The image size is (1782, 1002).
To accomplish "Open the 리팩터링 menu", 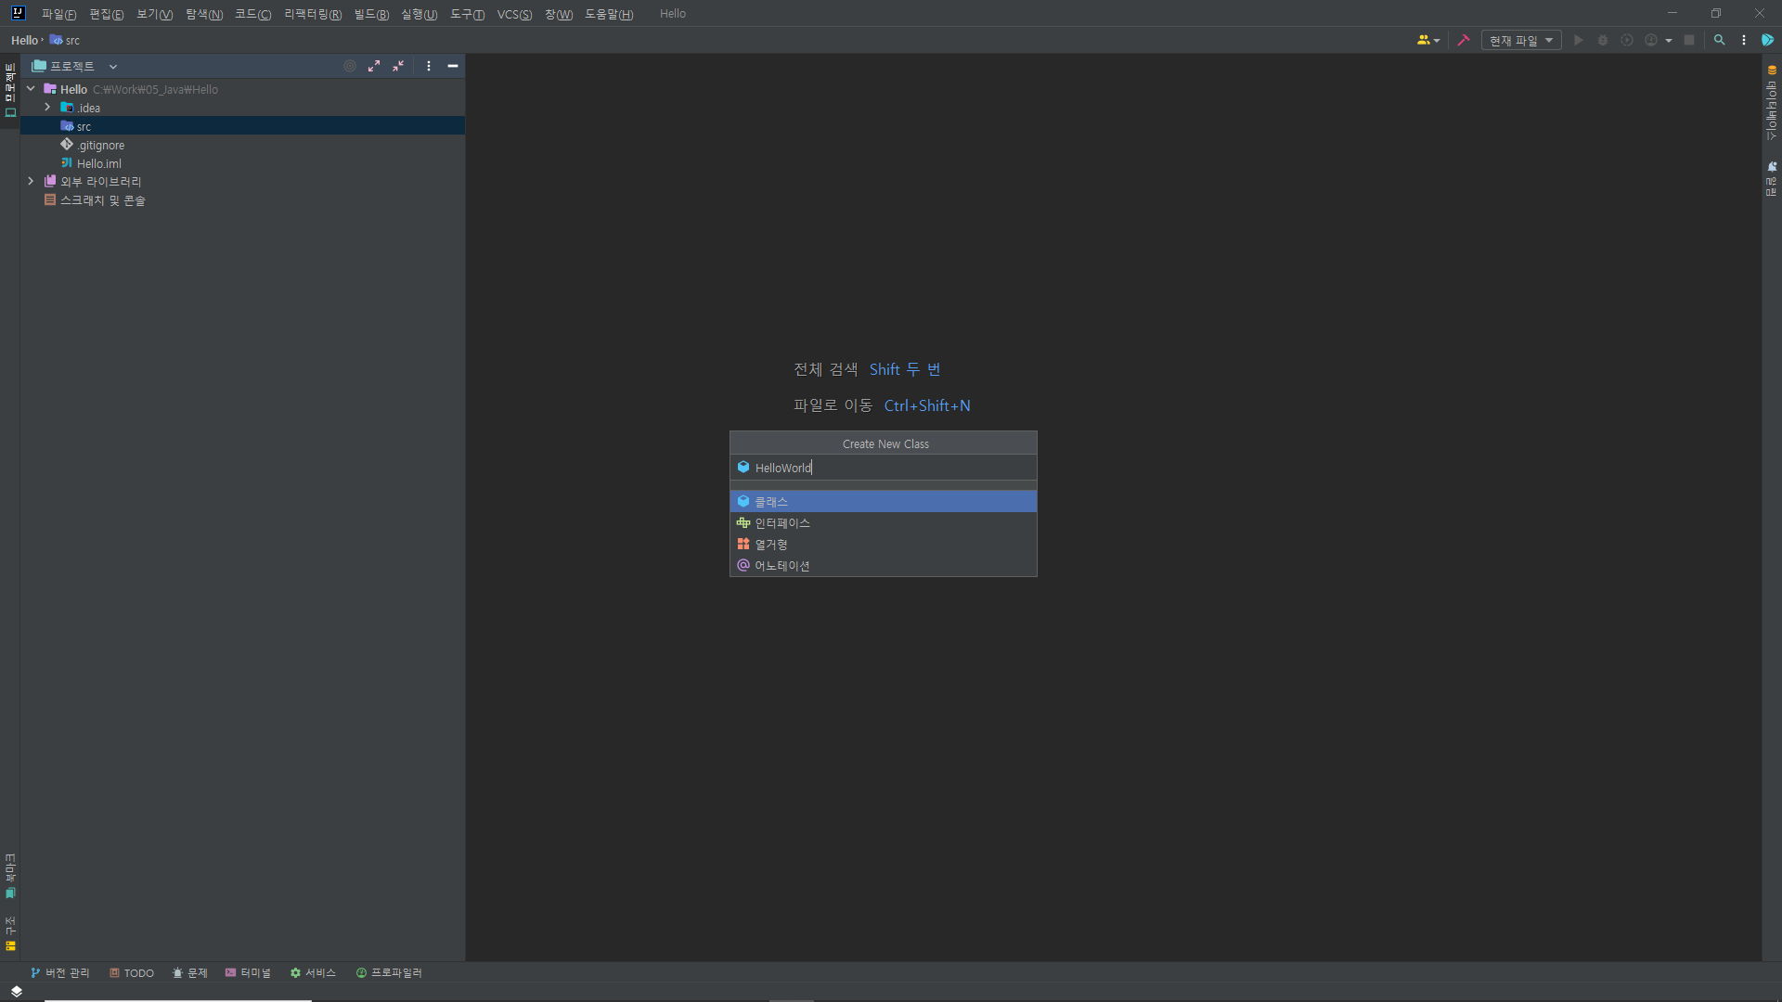I will coord(312,14).
